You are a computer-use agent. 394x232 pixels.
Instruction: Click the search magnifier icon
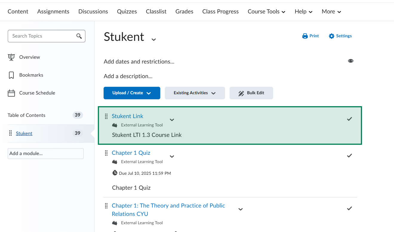pyautogui.click(x=79, y=36)
